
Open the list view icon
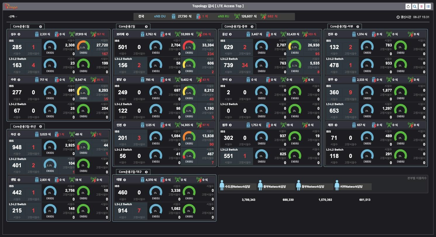(x=428, y=6)
